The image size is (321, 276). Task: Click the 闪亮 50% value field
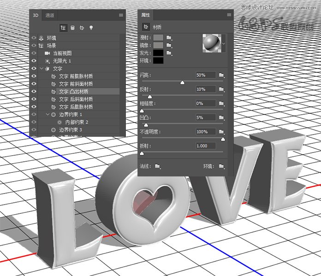(206, 75)
